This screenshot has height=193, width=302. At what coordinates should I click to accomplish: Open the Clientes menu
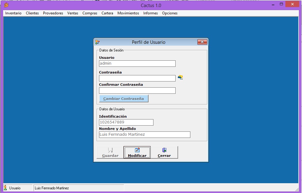click(32, 13)
